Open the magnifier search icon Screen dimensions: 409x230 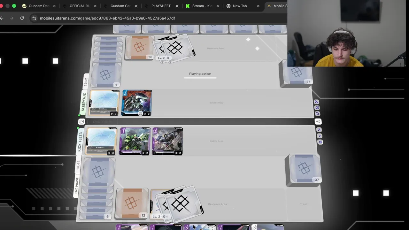[317, 114]
